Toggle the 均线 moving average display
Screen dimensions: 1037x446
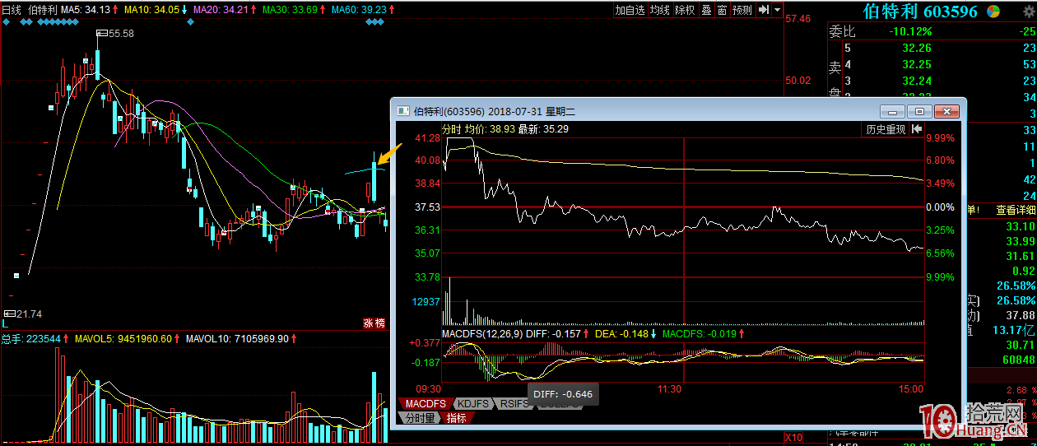tap(659, 10)
